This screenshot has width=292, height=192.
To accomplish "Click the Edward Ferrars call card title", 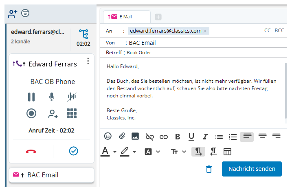I will pos(53,64).
